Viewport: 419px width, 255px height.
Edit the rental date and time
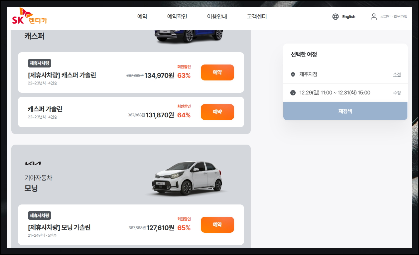click(x=397, y=93)
